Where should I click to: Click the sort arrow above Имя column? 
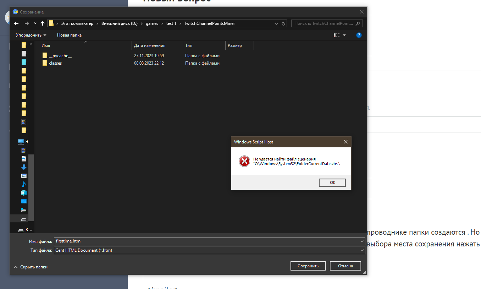[85, 42]
